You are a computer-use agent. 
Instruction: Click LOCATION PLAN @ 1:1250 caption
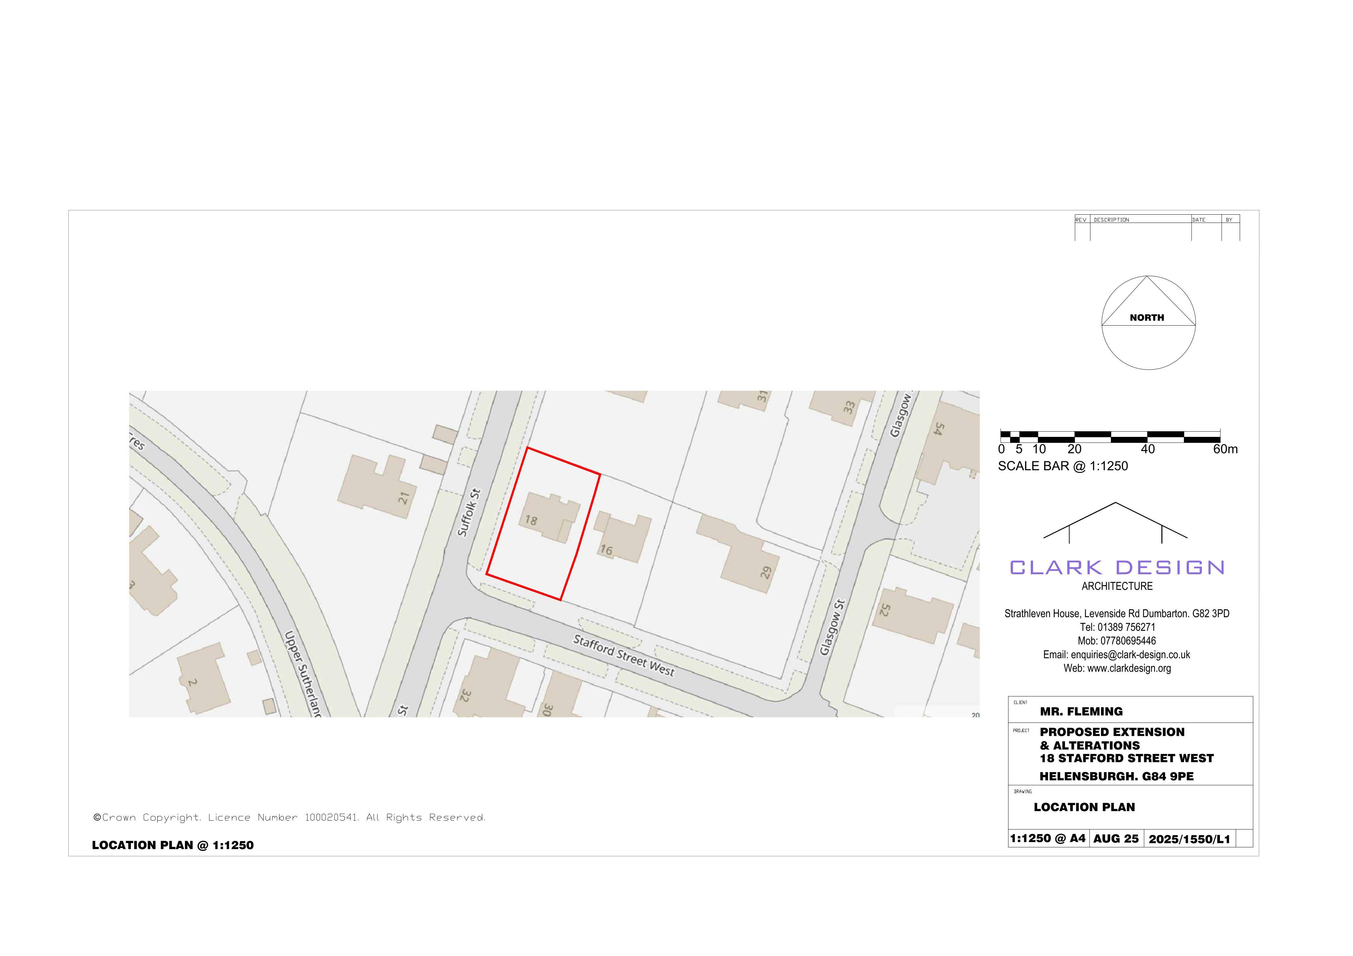[173, 845]
